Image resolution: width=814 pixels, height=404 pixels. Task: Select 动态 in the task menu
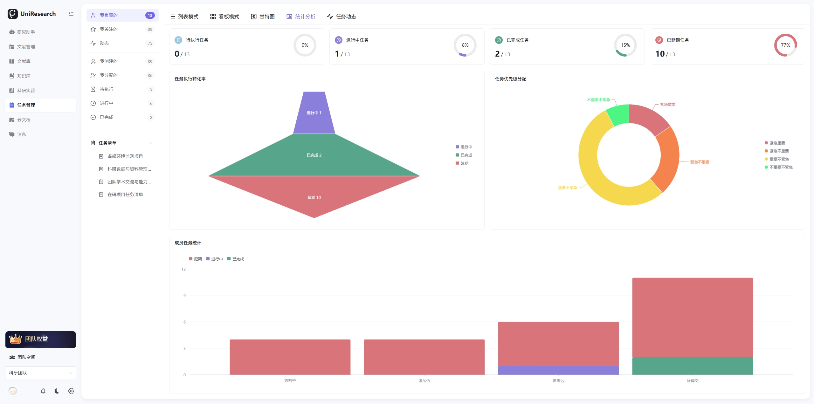pyautogui.click(x=122, y=43)
